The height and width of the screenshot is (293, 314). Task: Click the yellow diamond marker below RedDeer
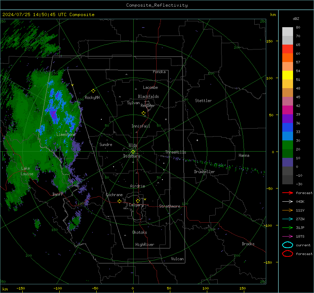(144, 113)
